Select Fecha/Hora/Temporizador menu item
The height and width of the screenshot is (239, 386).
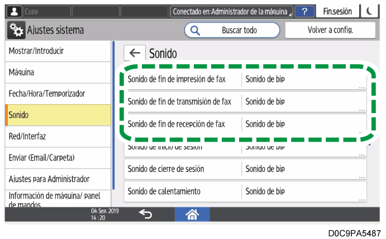click(58, 93)
